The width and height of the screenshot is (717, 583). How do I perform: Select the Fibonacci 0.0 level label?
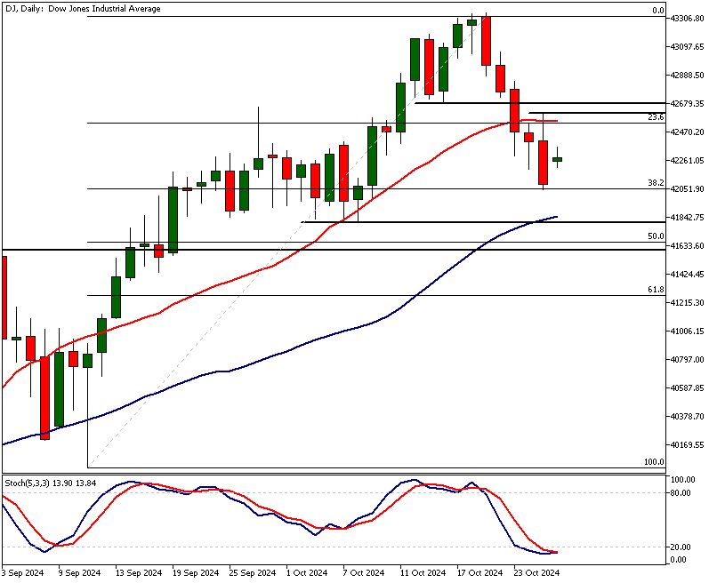pos(658,11)
